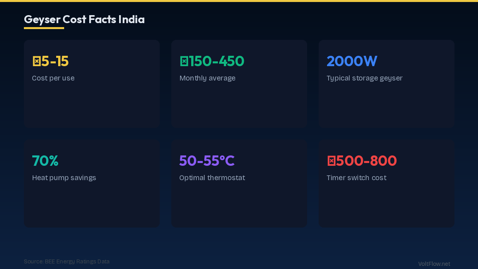
Task: Click the yellow bar at the top edge
Action: click(239, 1)
